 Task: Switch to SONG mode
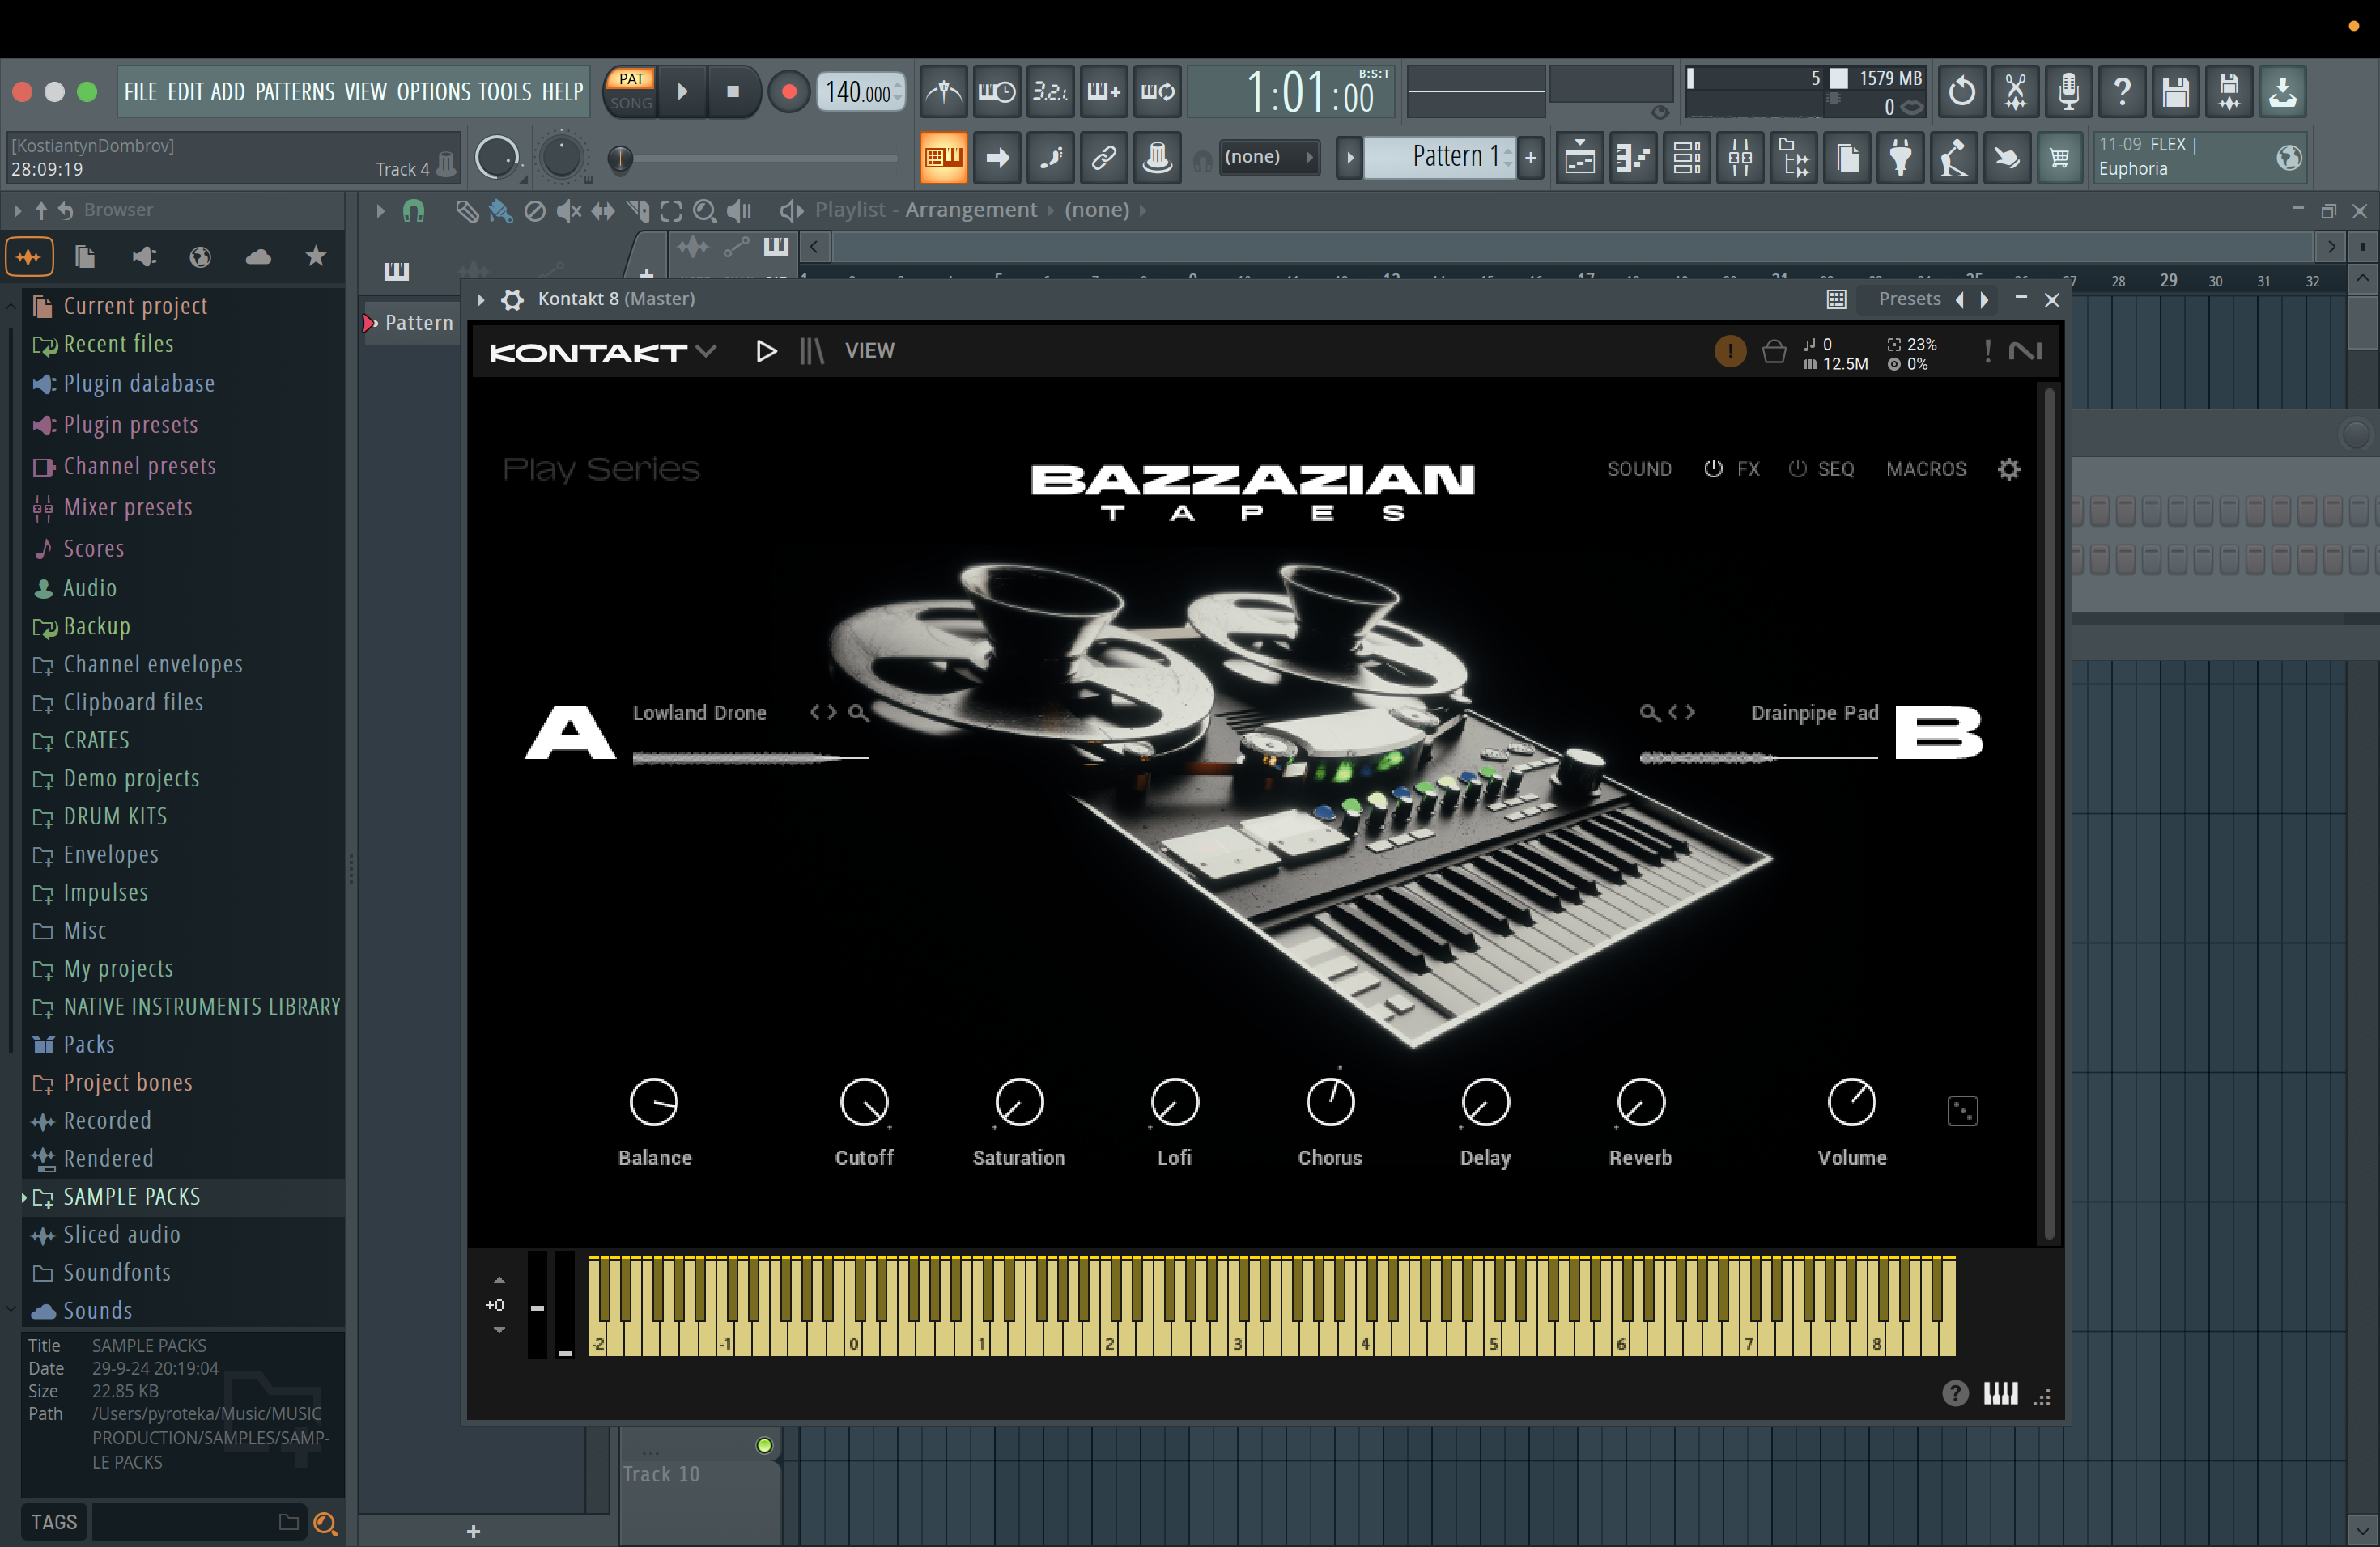coord(631,103)
